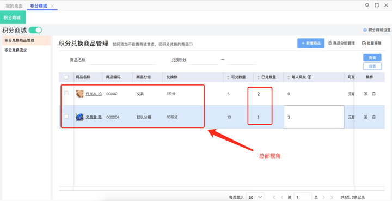
Task: Click the fullscreen expand icon
Action: tap(377, 5)
